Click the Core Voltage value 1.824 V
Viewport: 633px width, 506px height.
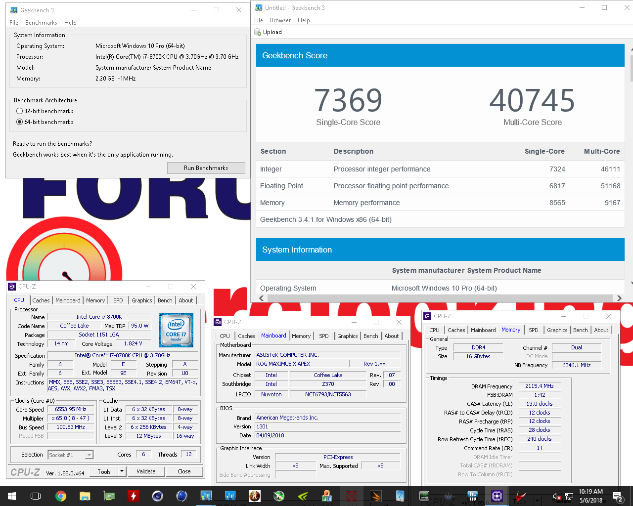coord(133,343)
